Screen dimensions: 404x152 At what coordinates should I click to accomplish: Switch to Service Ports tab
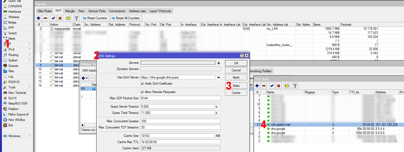click(97, 11)
